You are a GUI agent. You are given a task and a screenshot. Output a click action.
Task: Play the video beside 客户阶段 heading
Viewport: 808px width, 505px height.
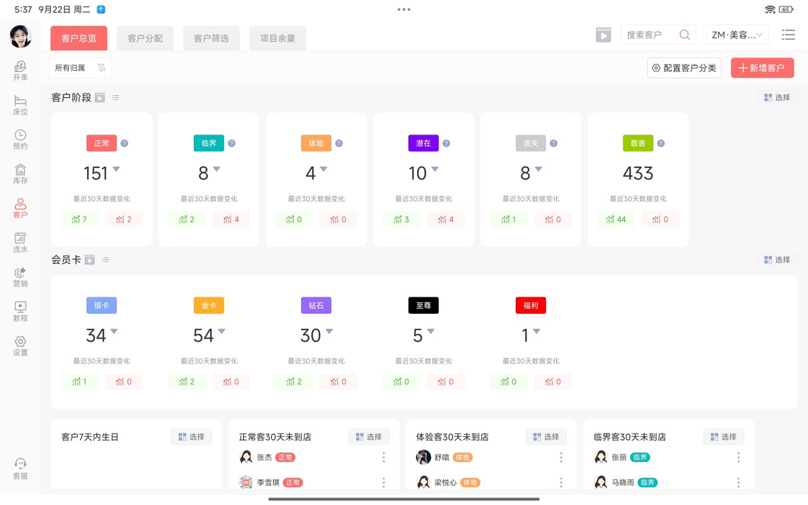point(100,98)
